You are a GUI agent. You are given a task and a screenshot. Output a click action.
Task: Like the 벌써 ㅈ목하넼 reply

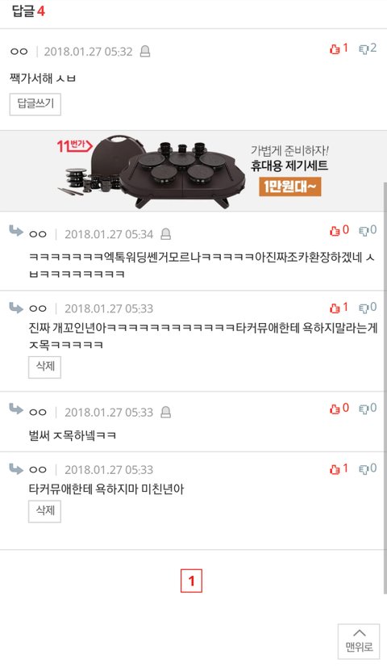coord(339,408)
